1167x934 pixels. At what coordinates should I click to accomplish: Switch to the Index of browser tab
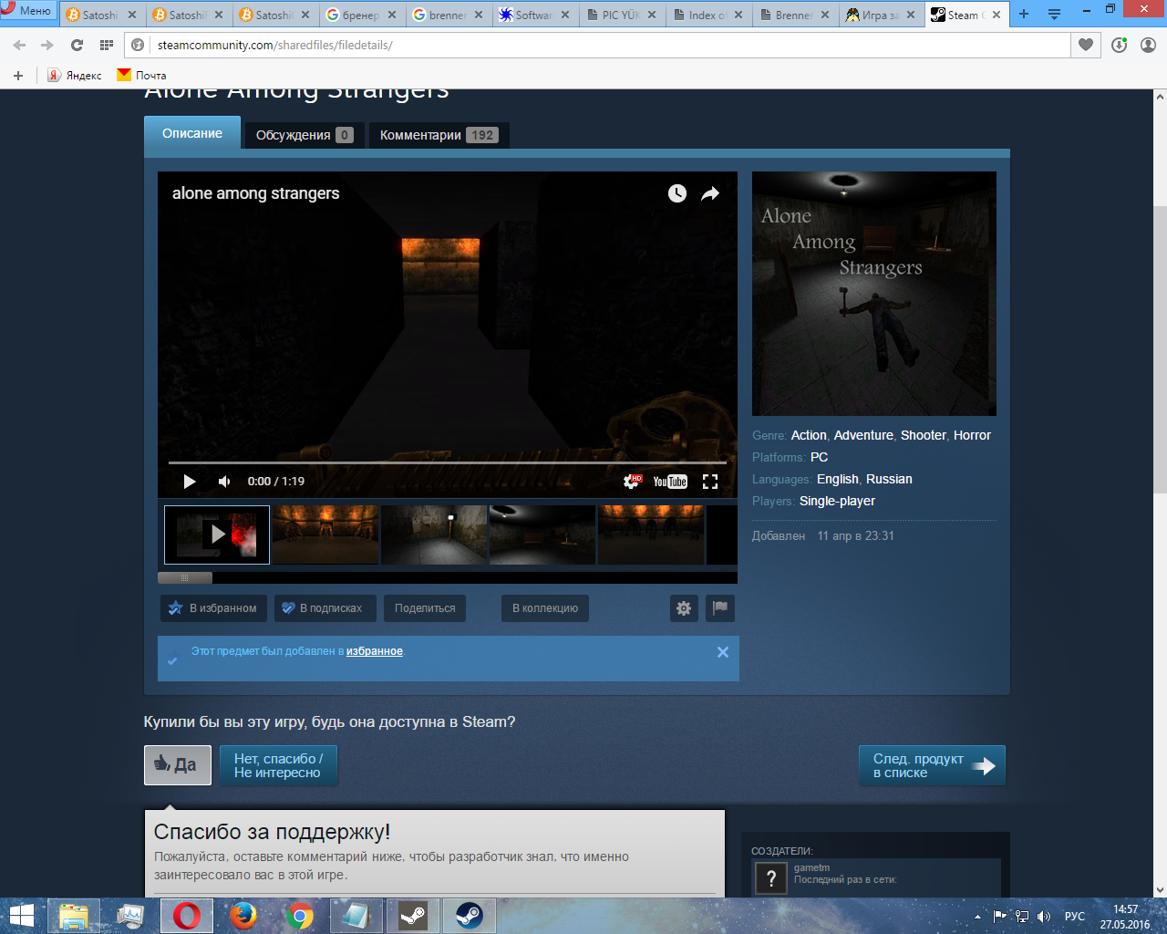(x=707, y=15)
